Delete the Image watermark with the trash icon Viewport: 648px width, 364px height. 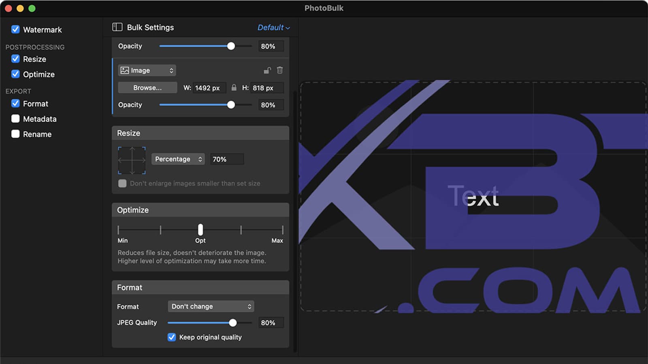[x=280, y=70]
